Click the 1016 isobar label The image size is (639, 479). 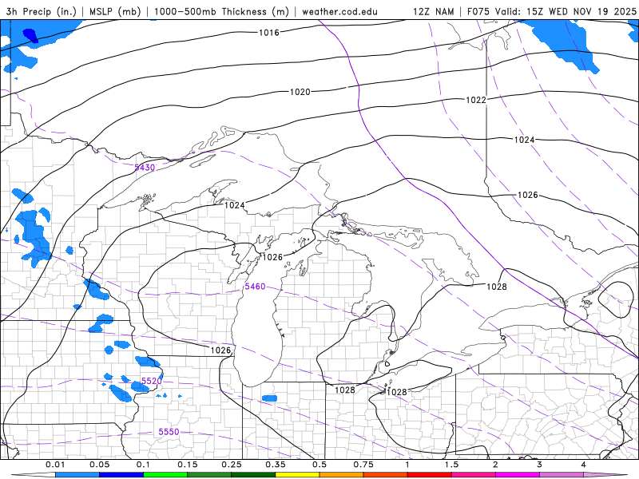(x=269, y=33)
